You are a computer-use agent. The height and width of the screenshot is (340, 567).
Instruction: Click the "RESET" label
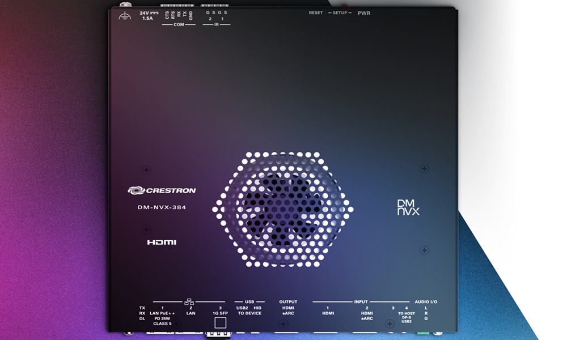point(316,12)
